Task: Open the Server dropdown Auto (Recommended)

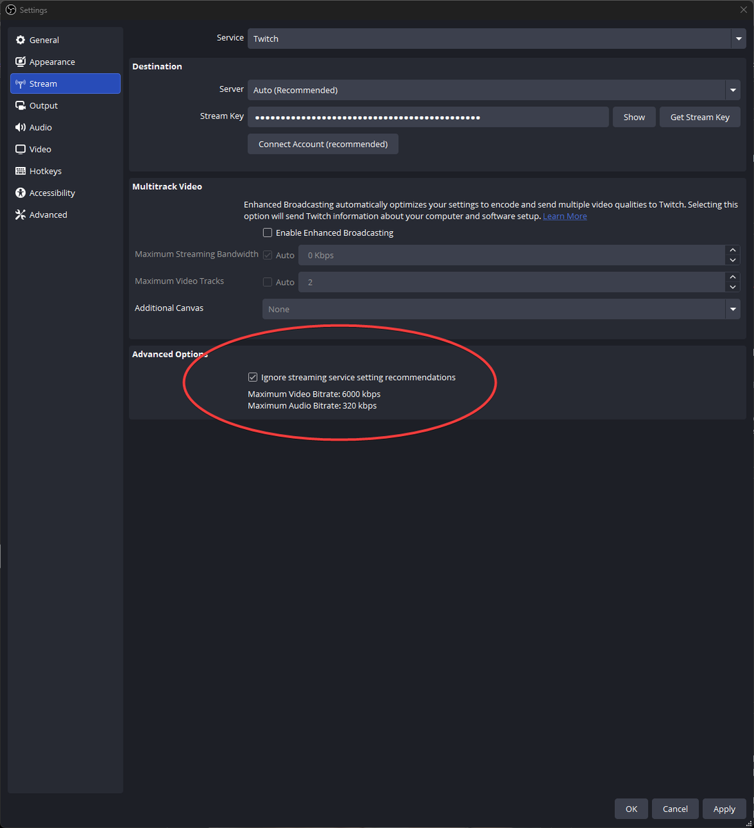Action: tap(493, 90)
